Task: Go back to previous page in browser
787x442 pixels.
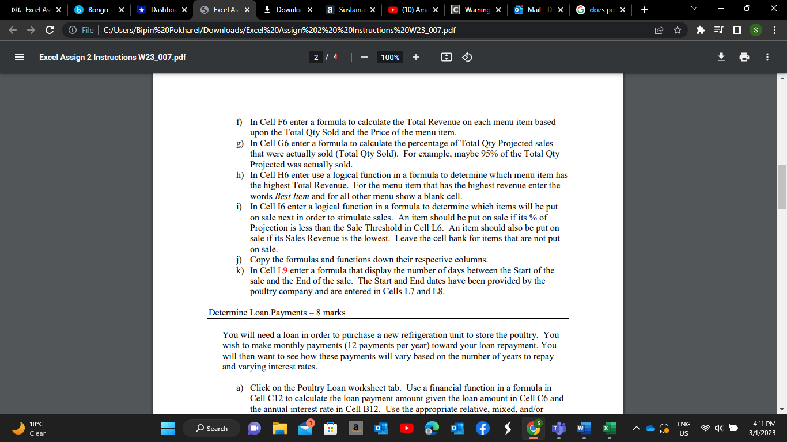Action: (x=13, y=30)
